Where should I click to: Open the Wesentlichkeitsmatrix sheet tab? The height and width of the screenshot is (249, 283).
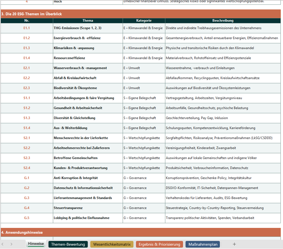point(112,244)
